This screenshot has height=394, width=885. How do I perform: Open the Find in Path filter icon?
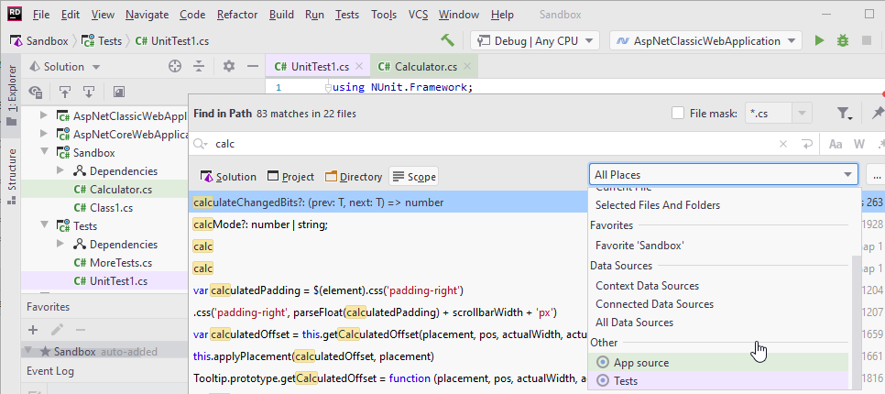tap(844, 113)
